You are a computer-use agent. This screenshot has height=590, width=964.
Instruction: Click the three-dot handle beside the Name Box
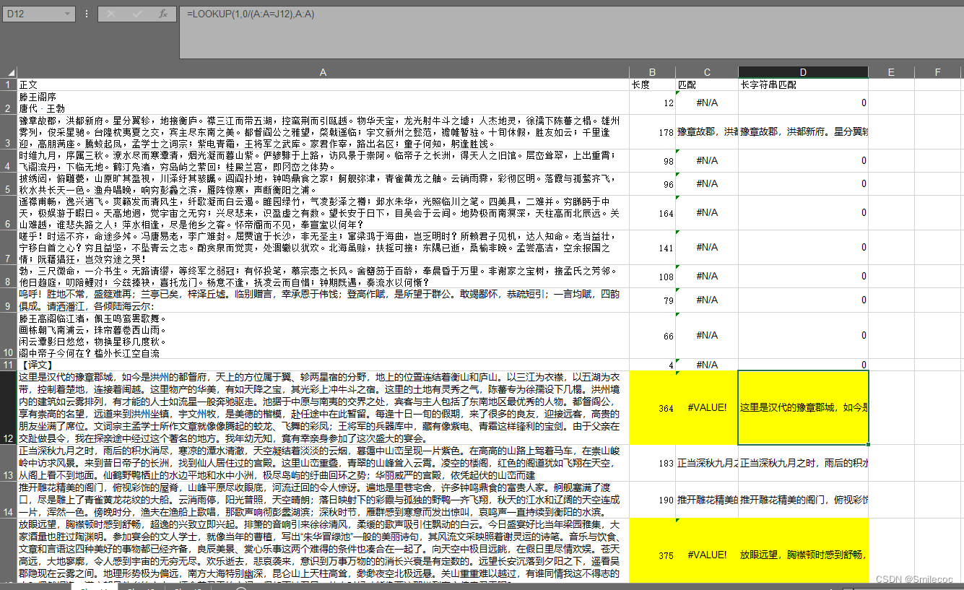(87, 14)
